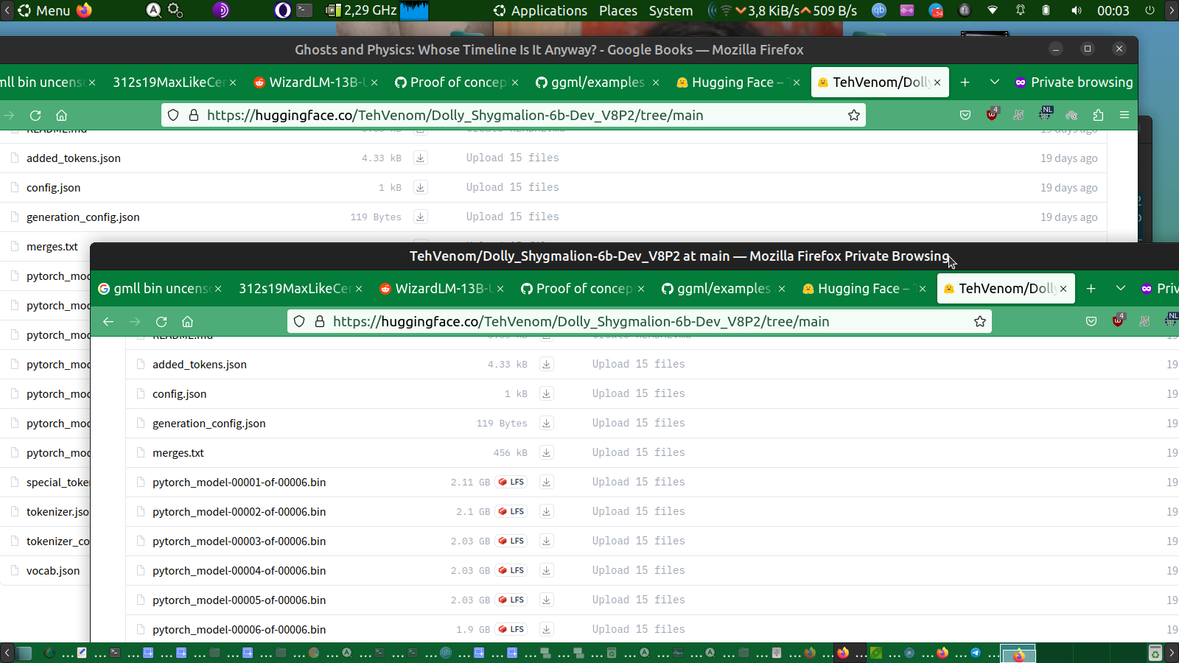
Task: Open generation_config.json file link in front window
Action: (209, 423)
